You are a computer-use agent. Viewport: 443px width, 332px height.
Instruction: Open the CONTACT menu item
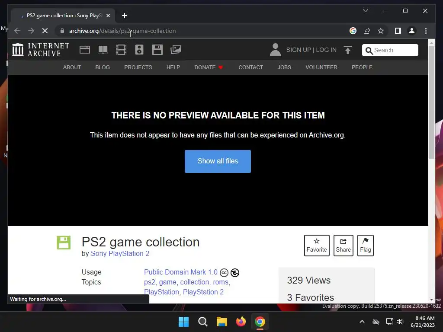(250, 67)
